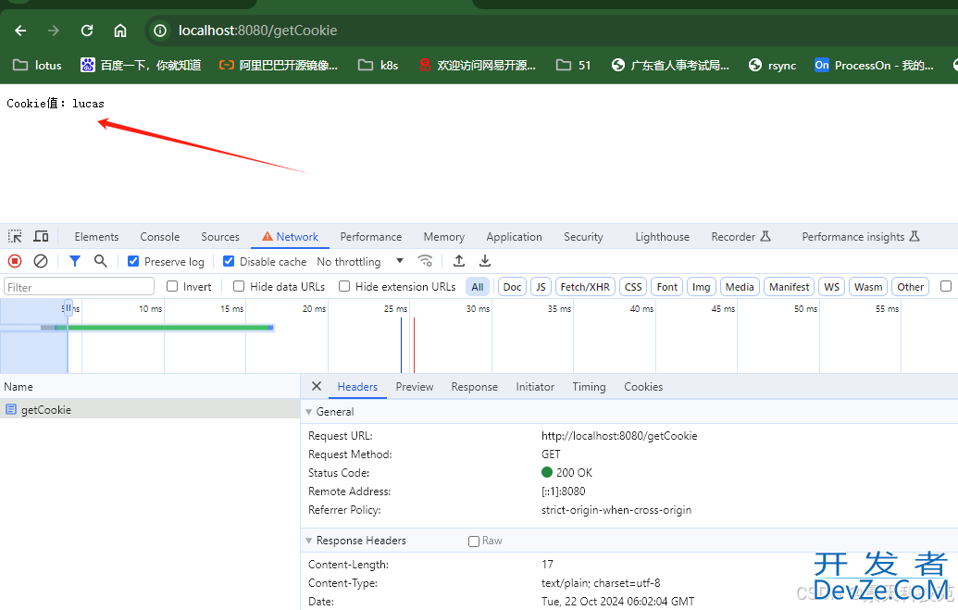958x610 pixels.
Task: Filter requests by Other
Action: 911,287
